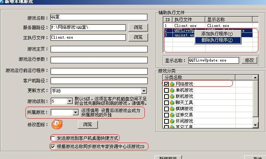This screenshot has width=266, height=159.
Task: Click the 棋牌游戏 category icon
Action: click(172, 109)
